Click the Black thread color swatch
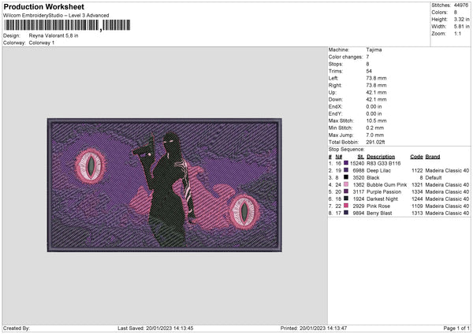 click(x=346, y=177)
